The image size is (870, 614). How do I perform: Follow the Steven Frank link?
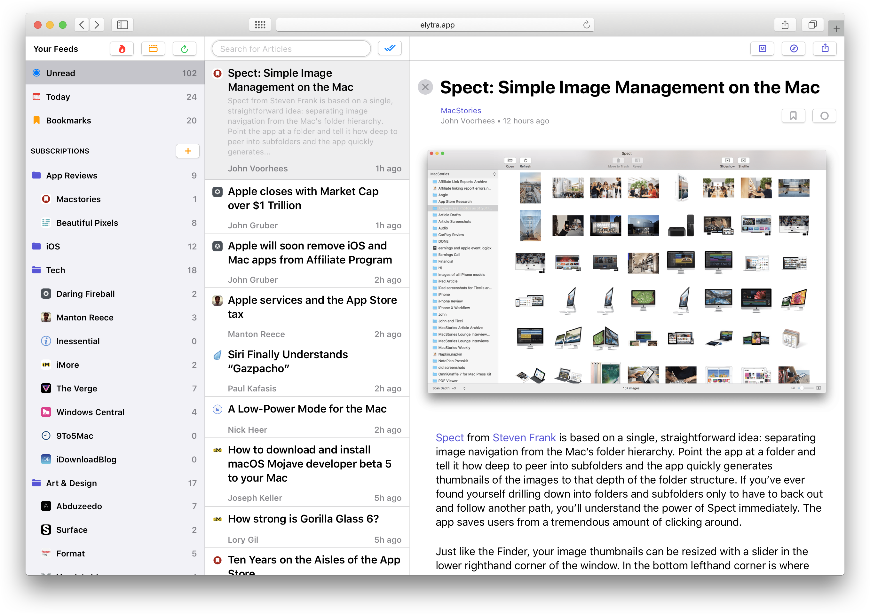tap(524, 437)
